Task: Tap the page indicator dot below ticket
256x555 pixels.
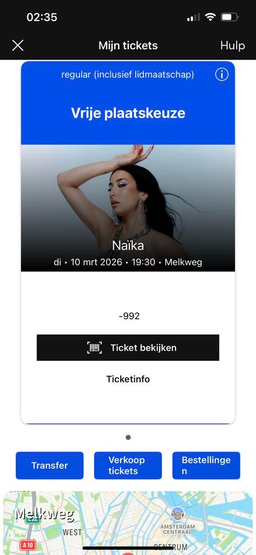Action: point(128,437)
